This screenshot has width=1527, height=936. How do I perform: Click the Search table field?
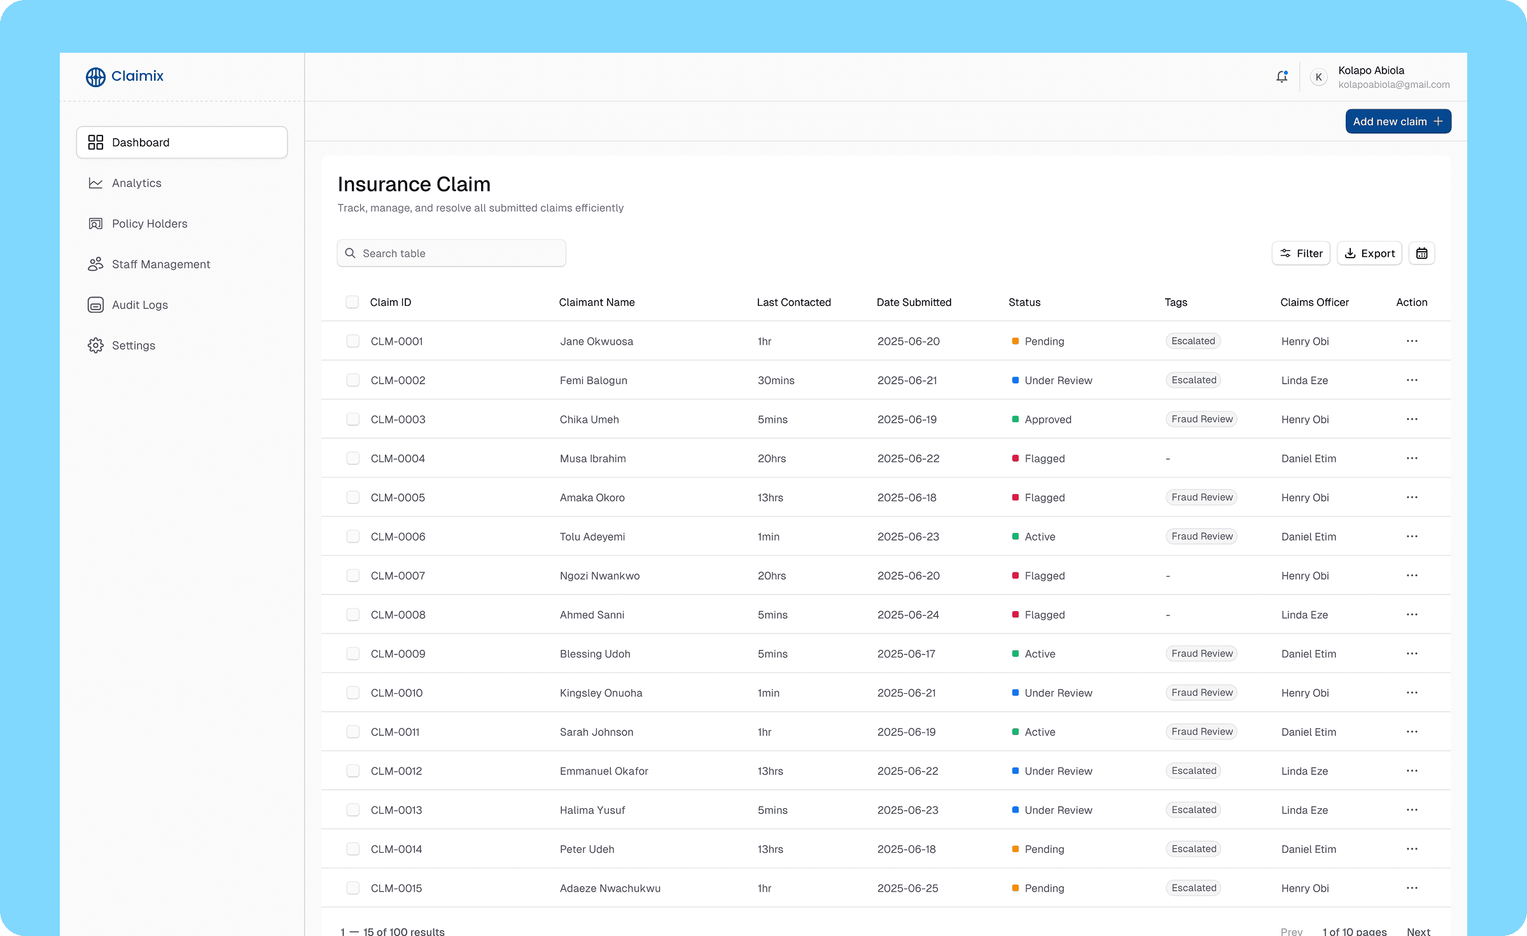coord(451,253)
